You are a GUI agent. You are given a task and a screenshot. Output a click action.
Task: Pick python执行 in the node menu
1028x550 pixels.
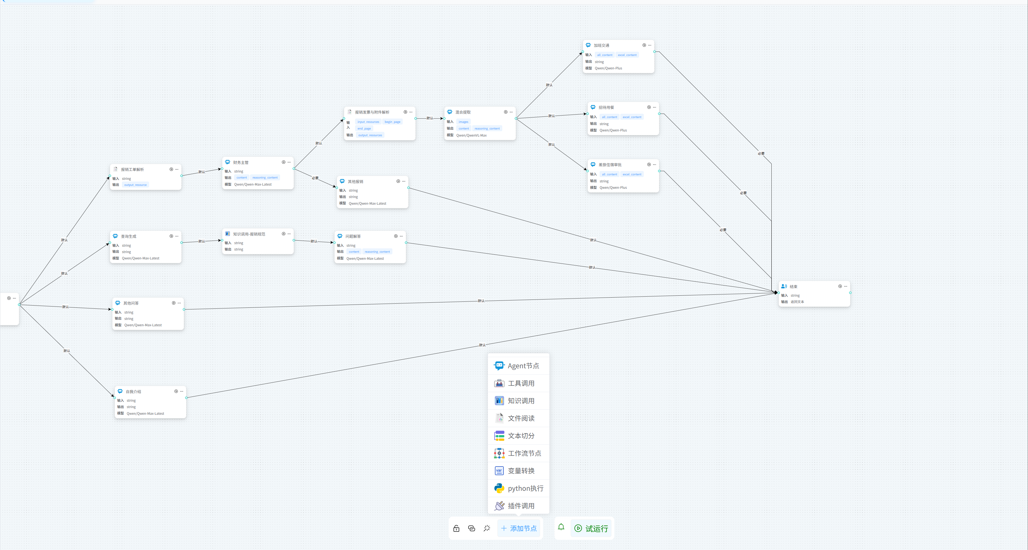(x=518, y=488)
